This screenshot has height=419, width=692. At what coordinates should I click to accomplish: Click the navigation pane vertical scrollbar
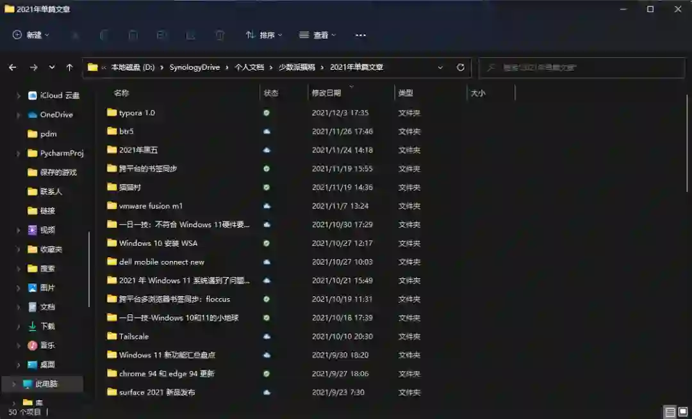tap(89, 269)
